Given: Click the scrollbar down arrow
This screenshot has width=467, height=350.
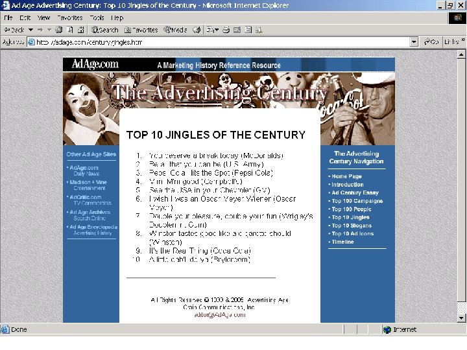Looking at the screenshot, I should 461,318.
